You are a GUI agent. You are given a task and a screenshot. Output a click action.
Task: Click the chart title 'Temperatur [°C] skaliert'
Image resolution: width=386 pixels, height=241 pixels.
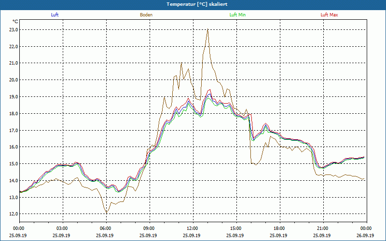pos(197,4)
